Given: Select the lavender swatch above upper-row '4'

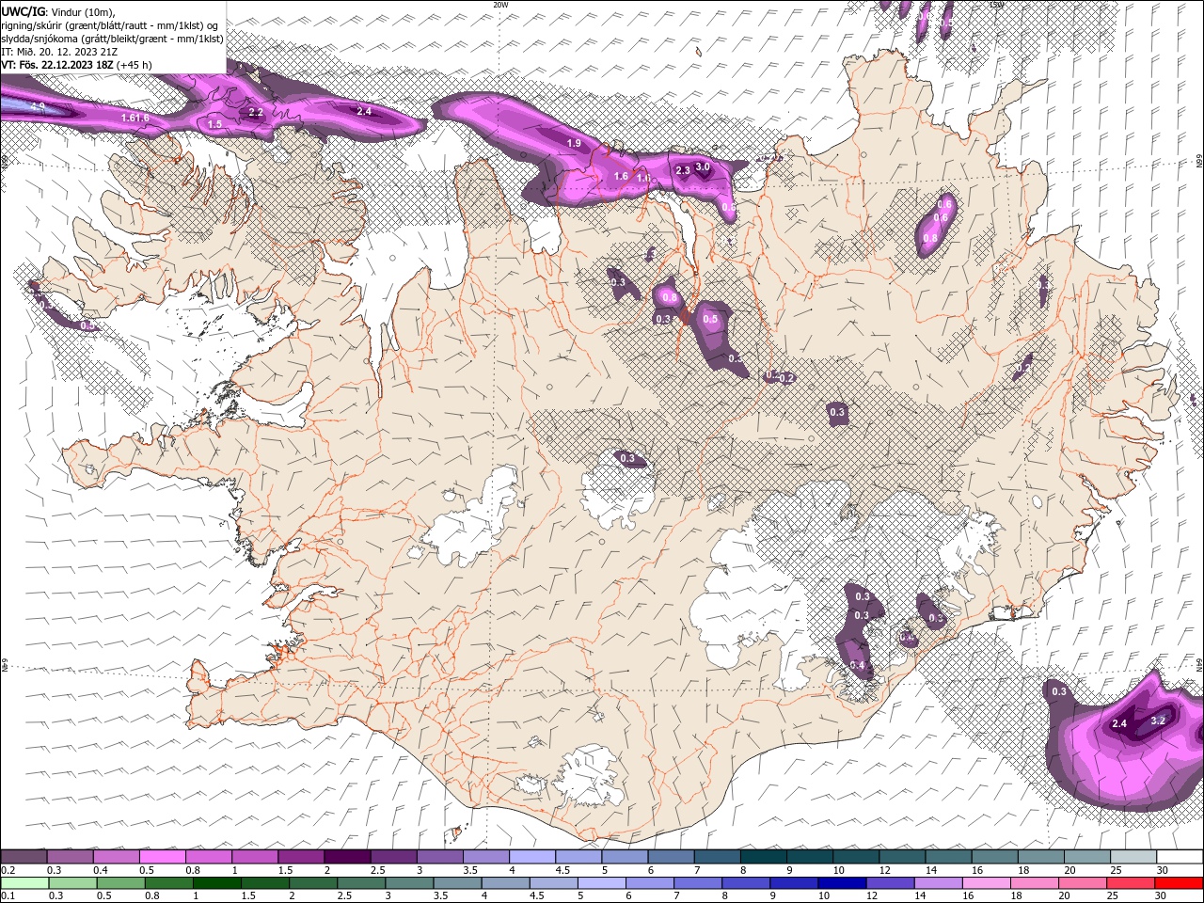Looking at the screenshot, I should [531, 857].
